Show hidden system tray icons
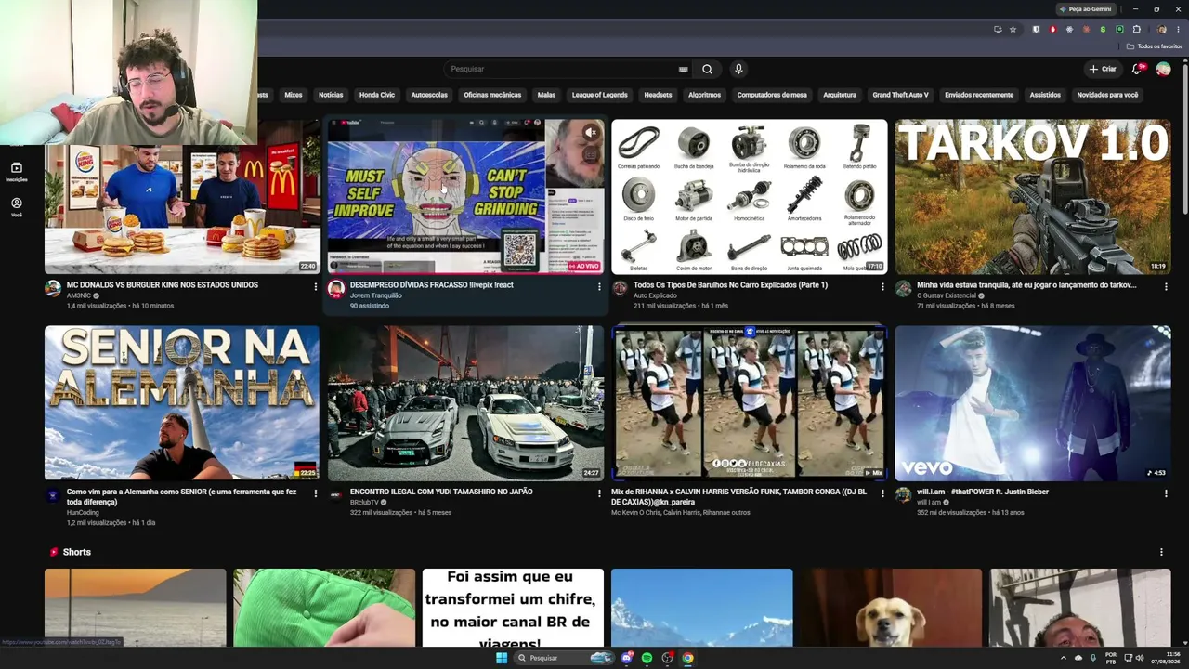This screenshot has height=669, width=1189. pyautogui.click(x=1063, y=658)
